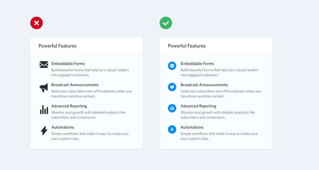Click the black megaphone icon in left card

(x=44, y=88)
